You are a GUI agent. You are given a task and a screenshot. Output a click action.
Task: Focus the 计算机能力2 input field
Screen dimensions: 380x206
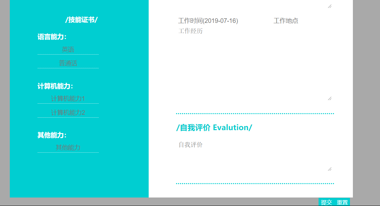tap(68, 113)
